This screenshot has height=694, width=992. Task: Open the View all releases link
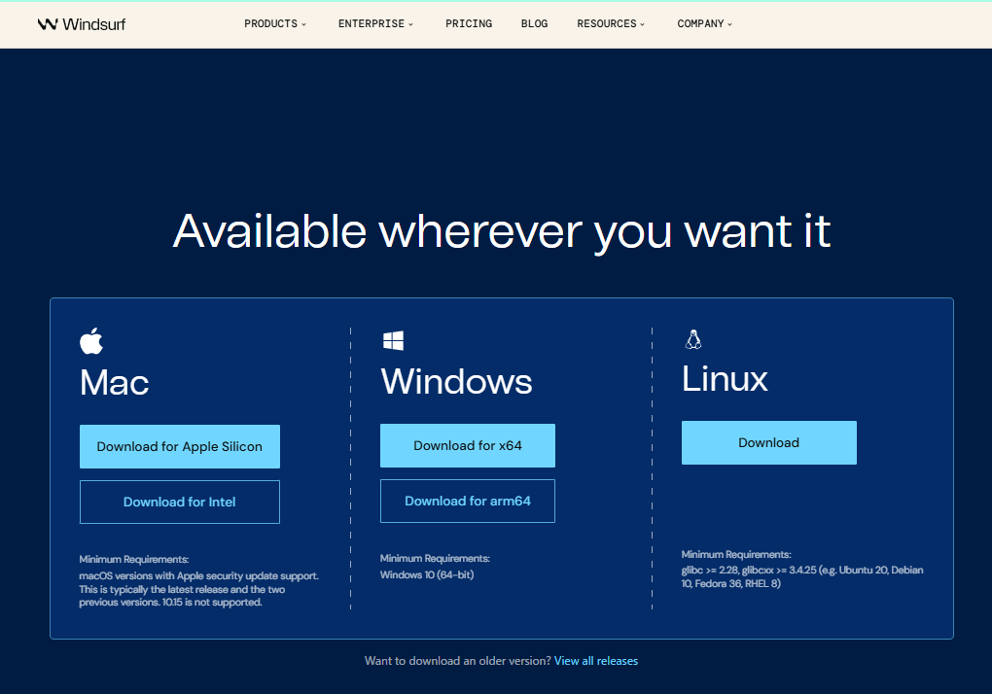(596, 661)
